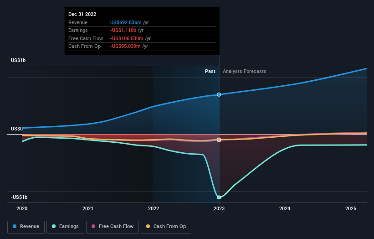
Task: Click the -US$1.110b earnings value
Action: tap(123, 30)
